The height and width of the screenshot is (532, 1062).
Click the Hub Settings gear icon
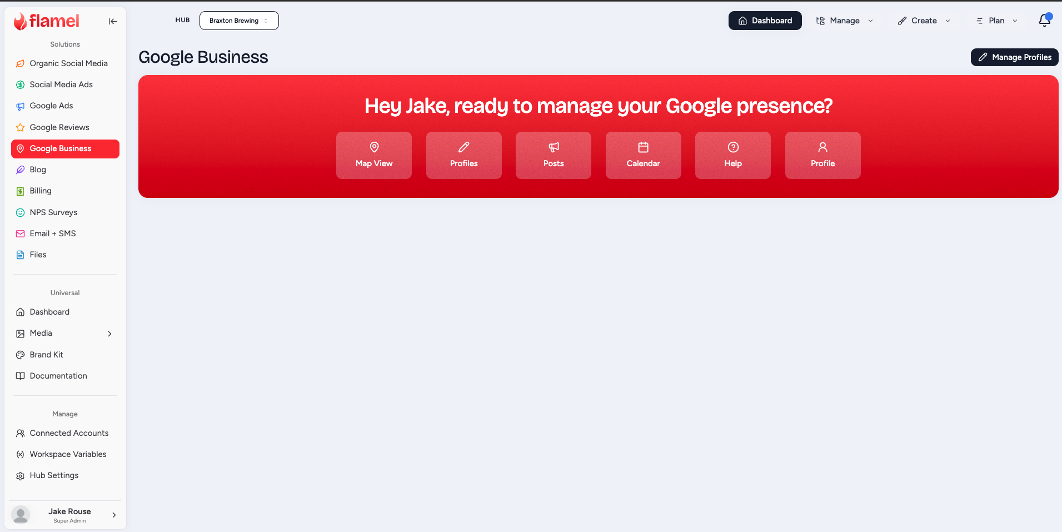tap(21, 476)
